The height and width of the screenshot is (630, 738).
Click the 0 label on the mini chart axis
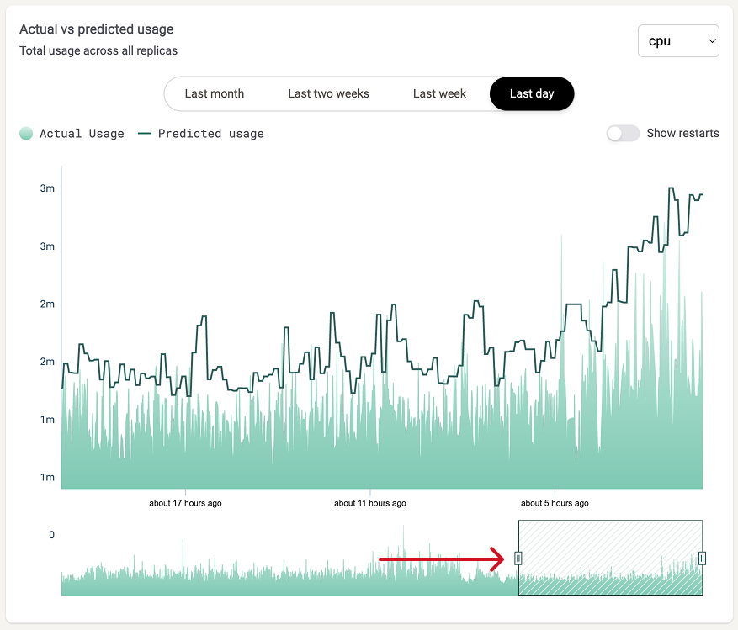pyautogui.click(x=50, y=534)
